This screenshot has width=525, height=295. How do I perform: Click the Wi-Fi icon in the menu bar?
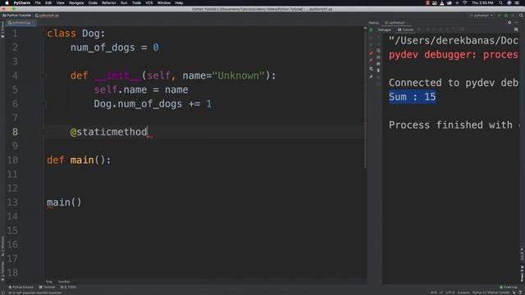465,2
